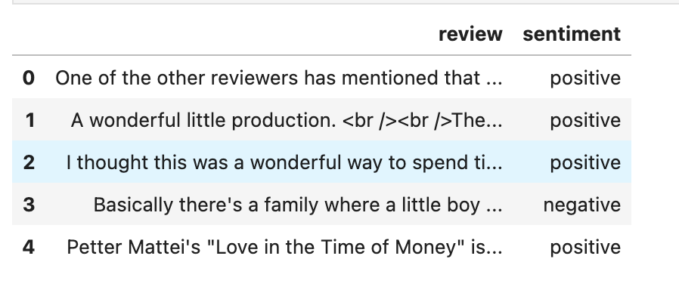
Task: Select row index 1
Action: point(29,120)
